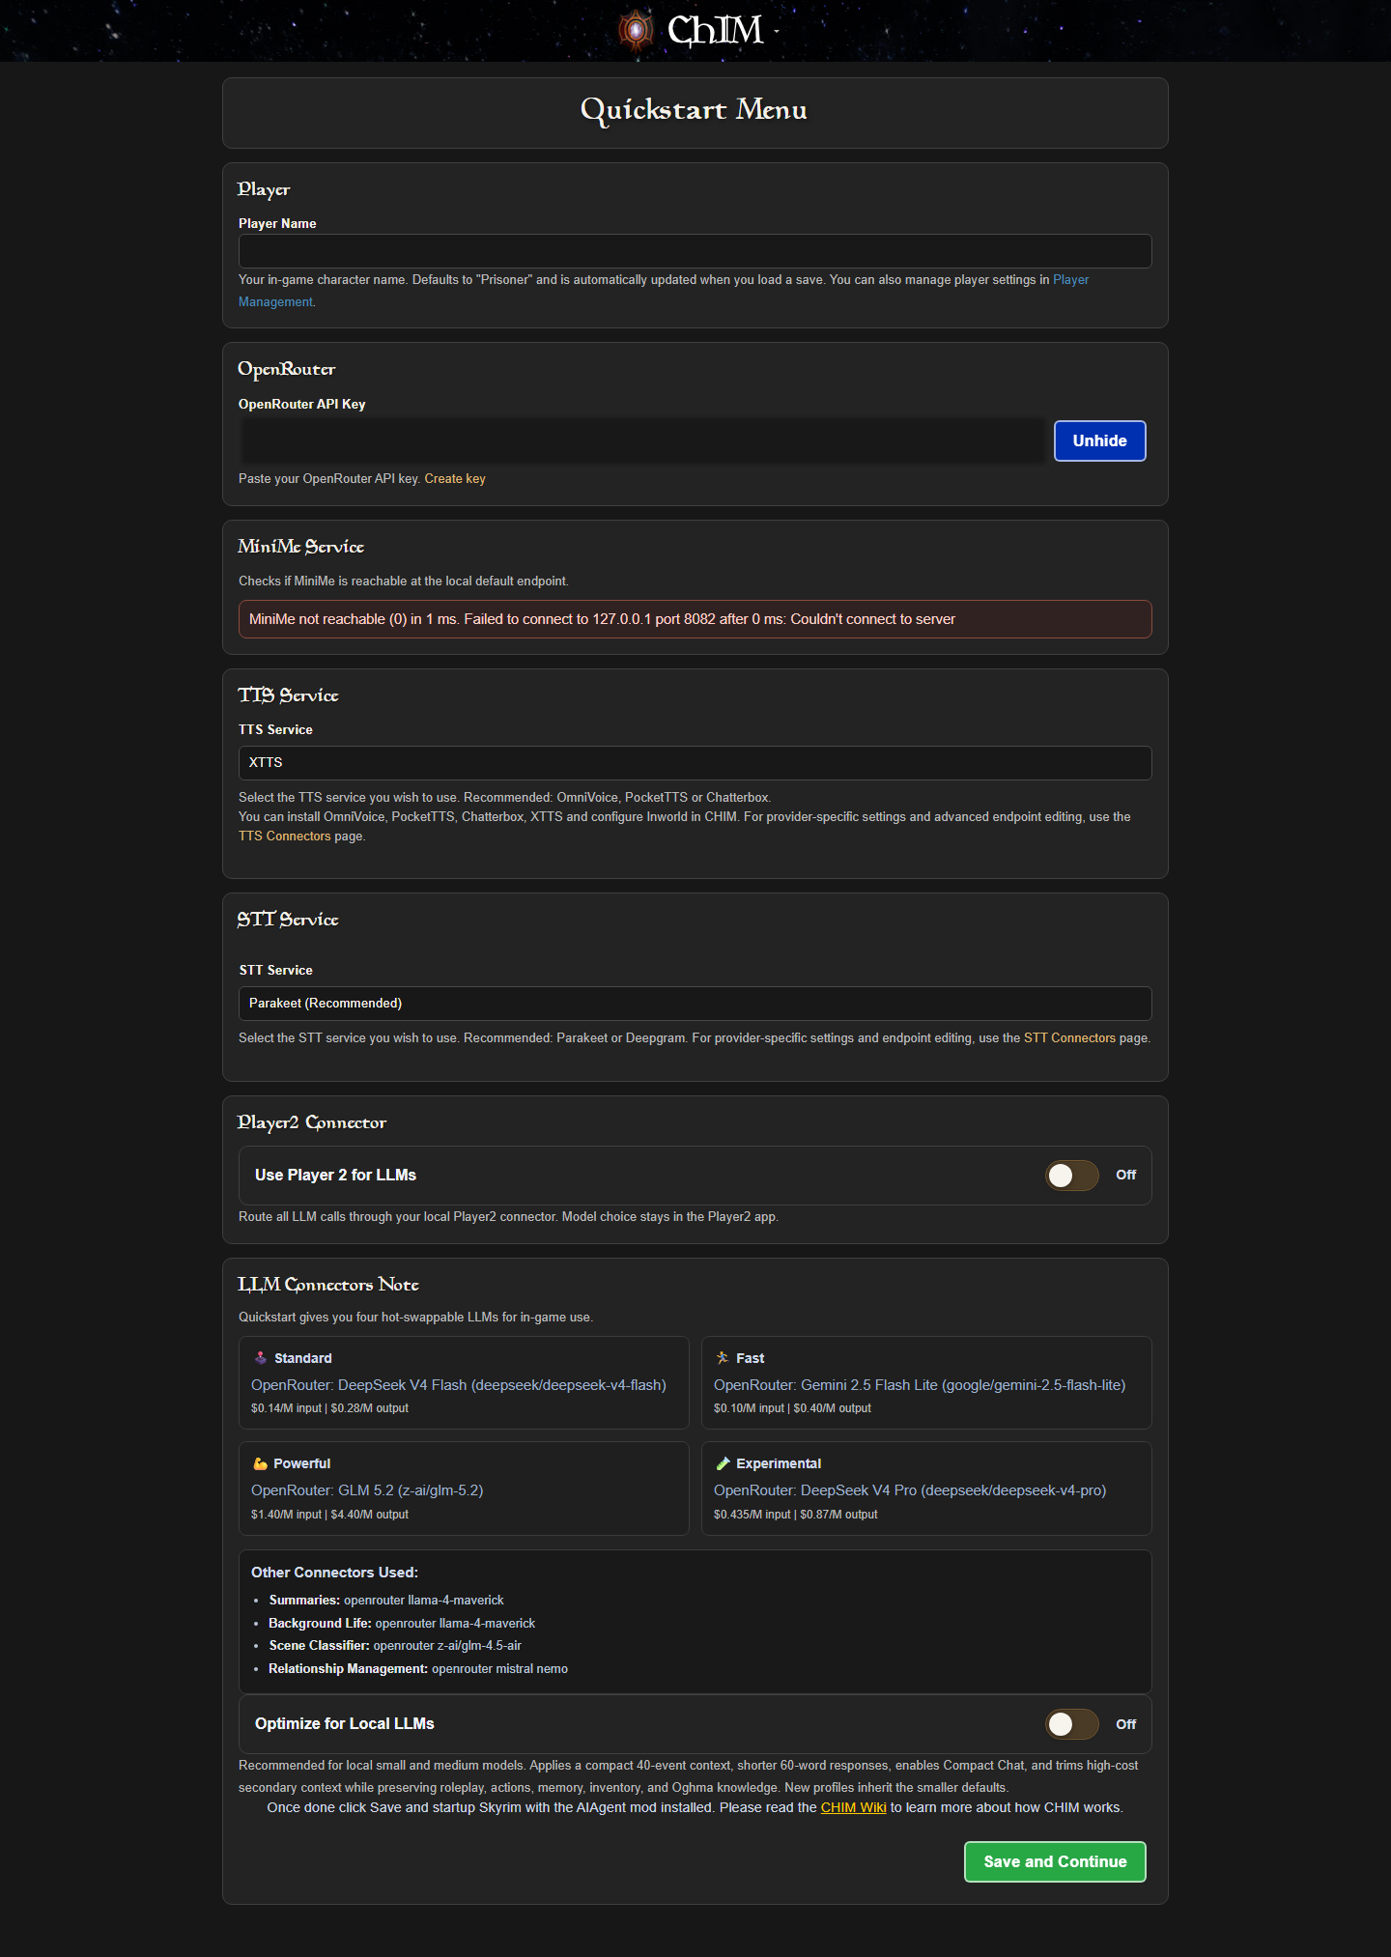Click "Relationship Management: openrouter mistral nemo" item
The image size is (1391, 1957).
point(418,1669)
